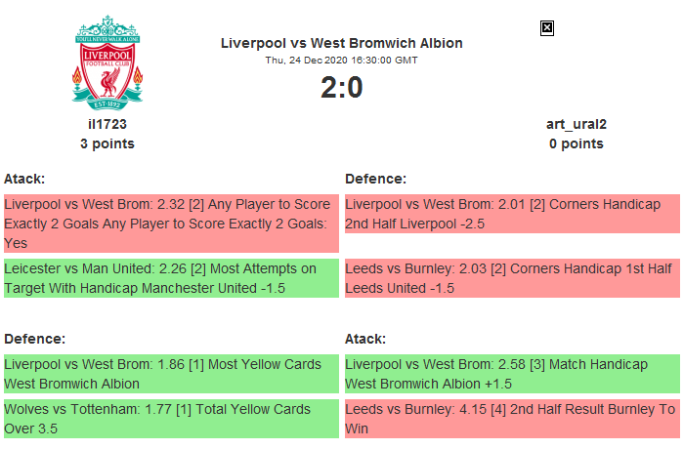Select the Any Player to Score Exactly 2 Goals bet

pyautogui.click(x=171, y=224)
